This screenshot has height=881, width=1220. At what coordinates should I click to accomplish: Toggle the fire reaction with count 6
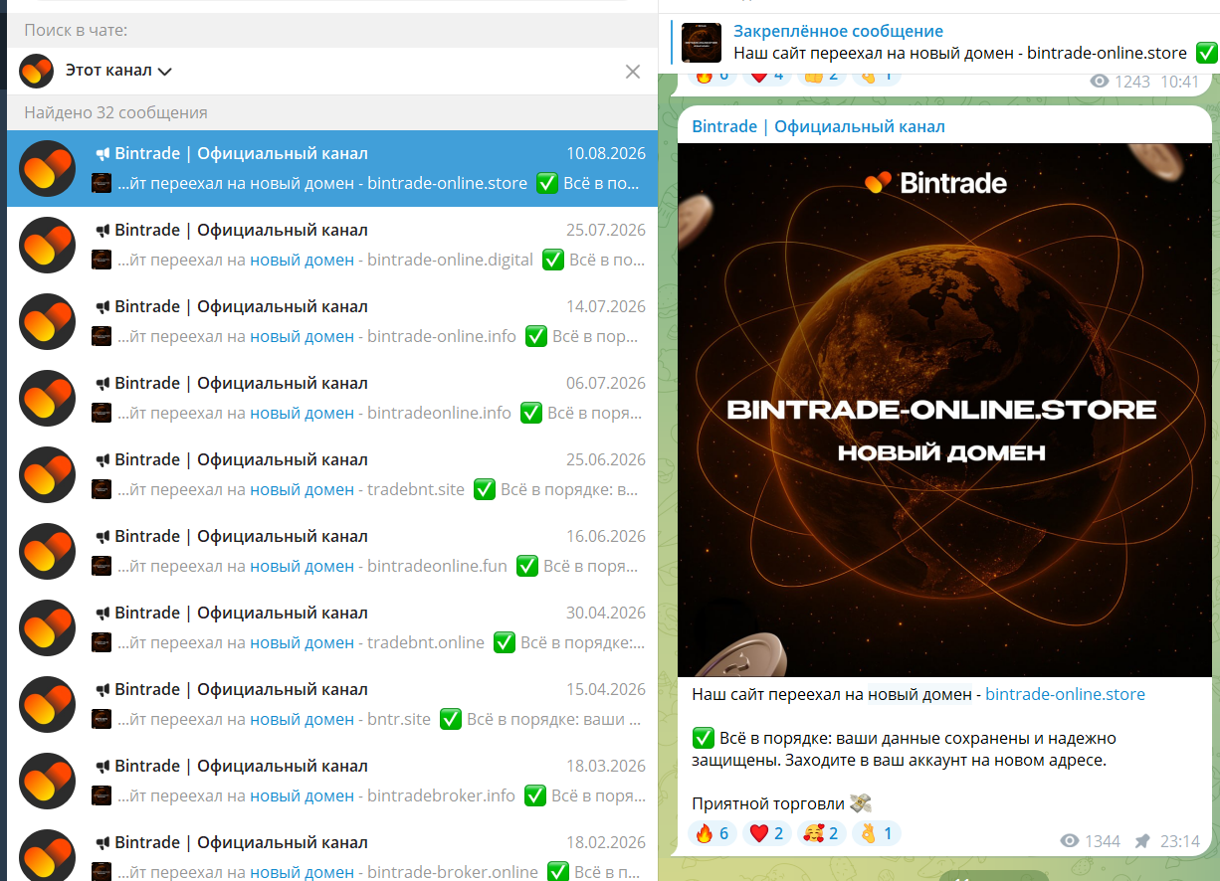coord(712,833)
